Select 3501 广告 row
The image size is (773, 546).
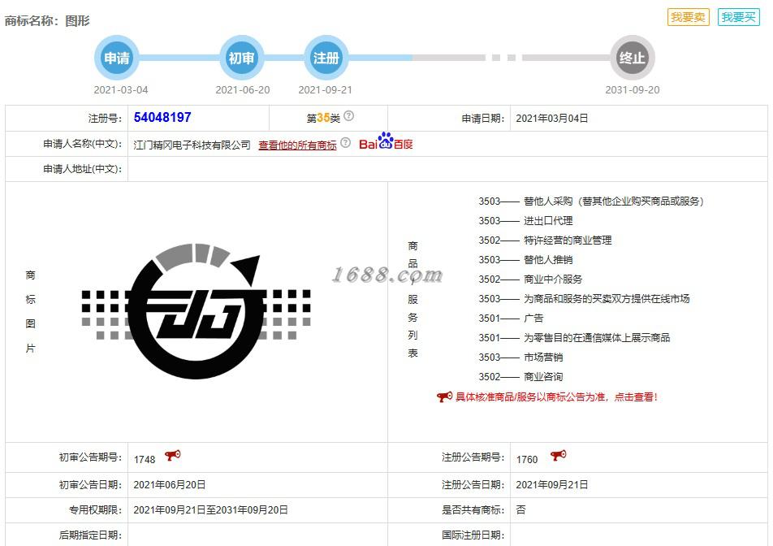click(511, 318)
